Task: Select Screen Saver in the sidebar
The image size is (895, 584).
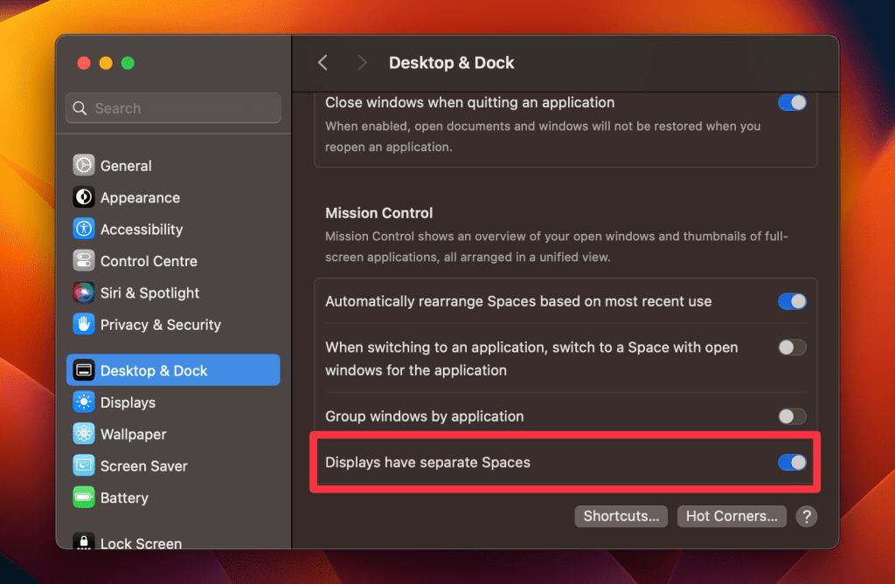Action: click(x=143, y=466)
